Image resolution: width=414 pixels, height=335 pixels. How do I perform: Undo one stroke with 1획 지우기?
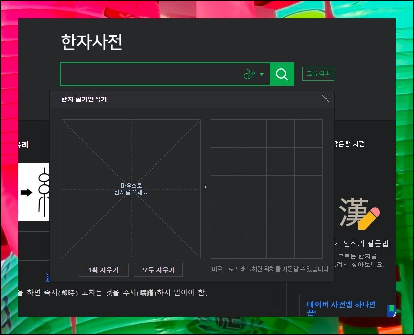click(x=104, y=270)
